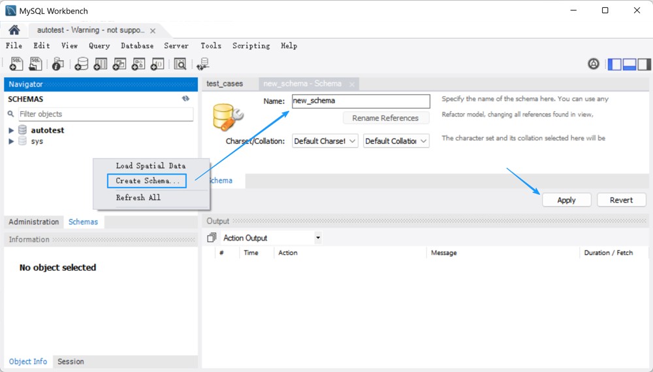Click the schema editor database wrench icon
Image resolution: width=653 pixels, height=372 pixels.
click(228, 117)
